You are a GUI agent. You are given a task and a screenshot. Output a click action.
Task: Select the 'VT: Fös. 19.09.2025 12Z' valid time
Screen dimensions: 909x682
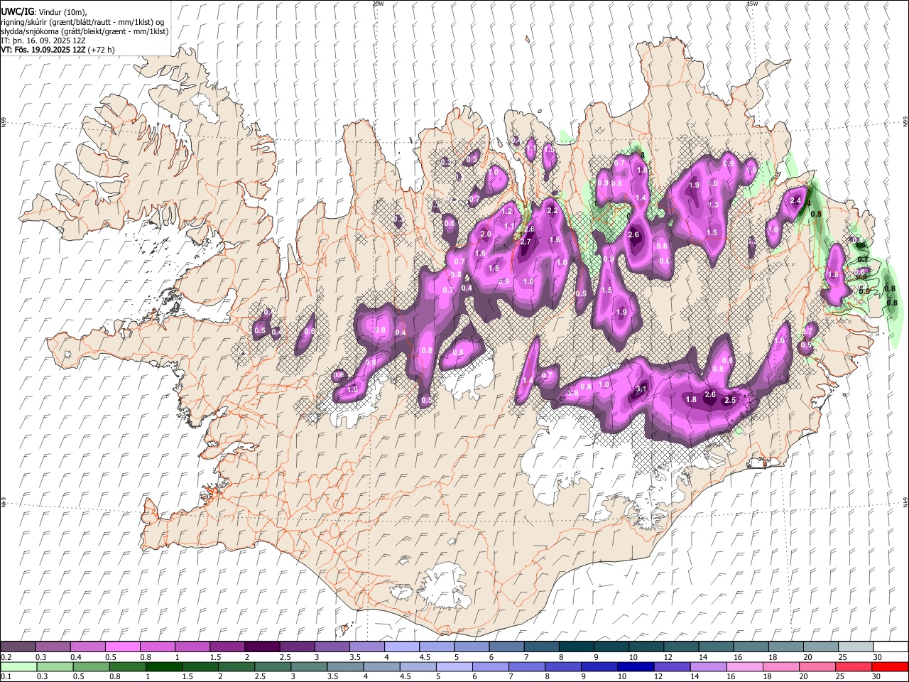[44, 50]
